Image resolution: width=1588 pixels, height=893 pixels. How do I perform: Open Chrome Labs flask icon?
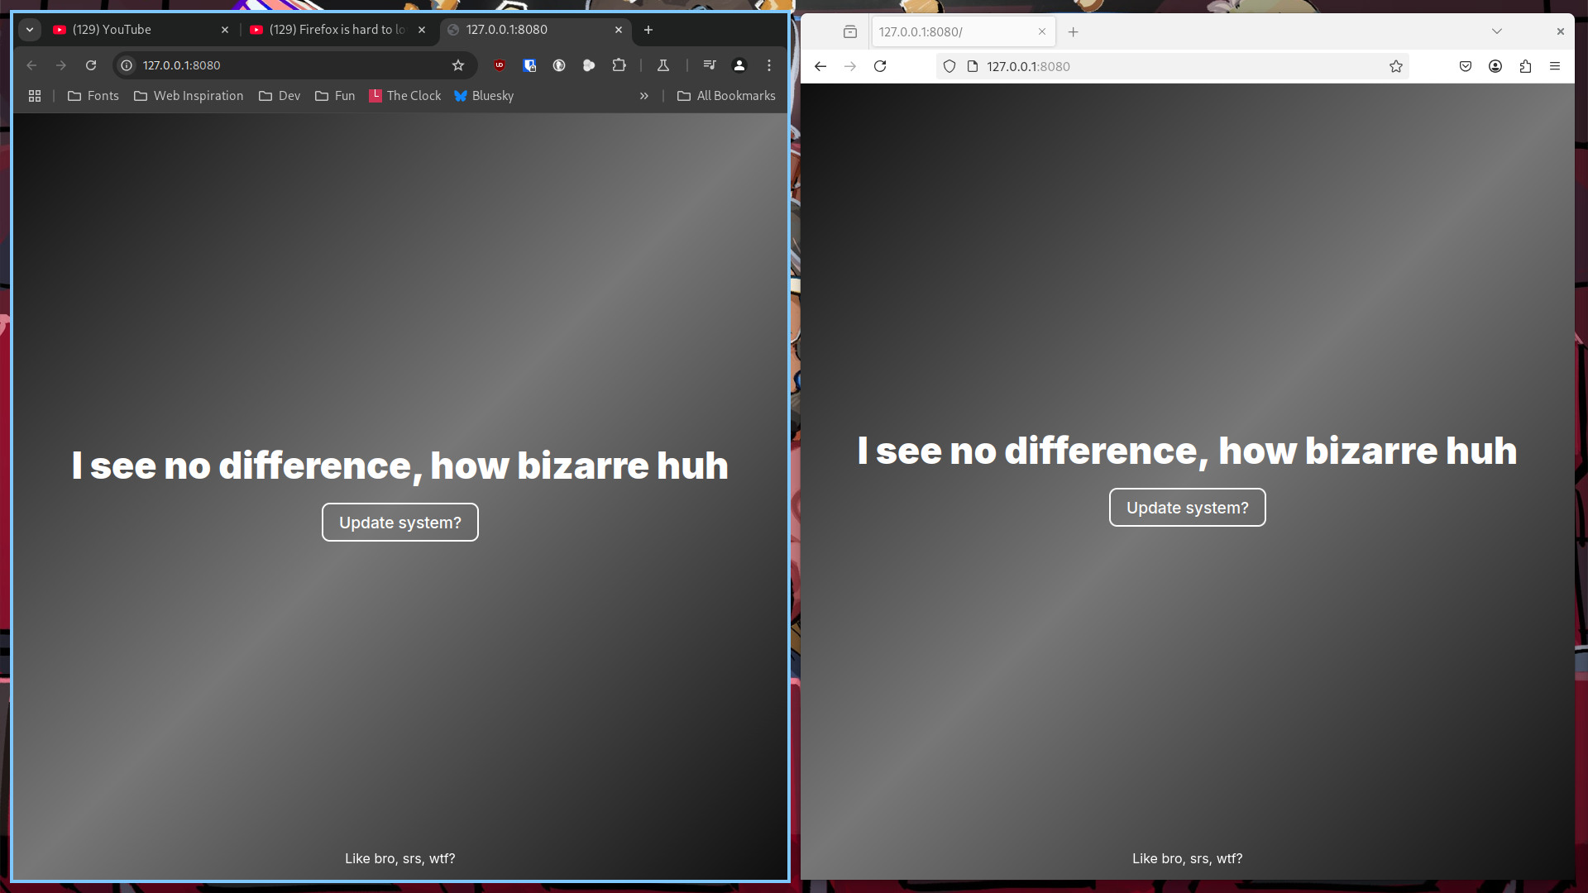(663, 65)
